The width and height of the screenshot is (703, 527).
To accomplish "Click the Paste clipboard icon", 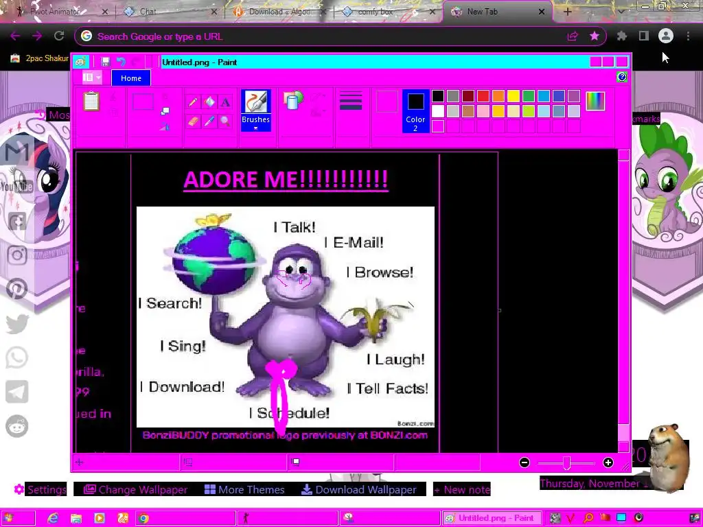I will click(x=91, y=102).
